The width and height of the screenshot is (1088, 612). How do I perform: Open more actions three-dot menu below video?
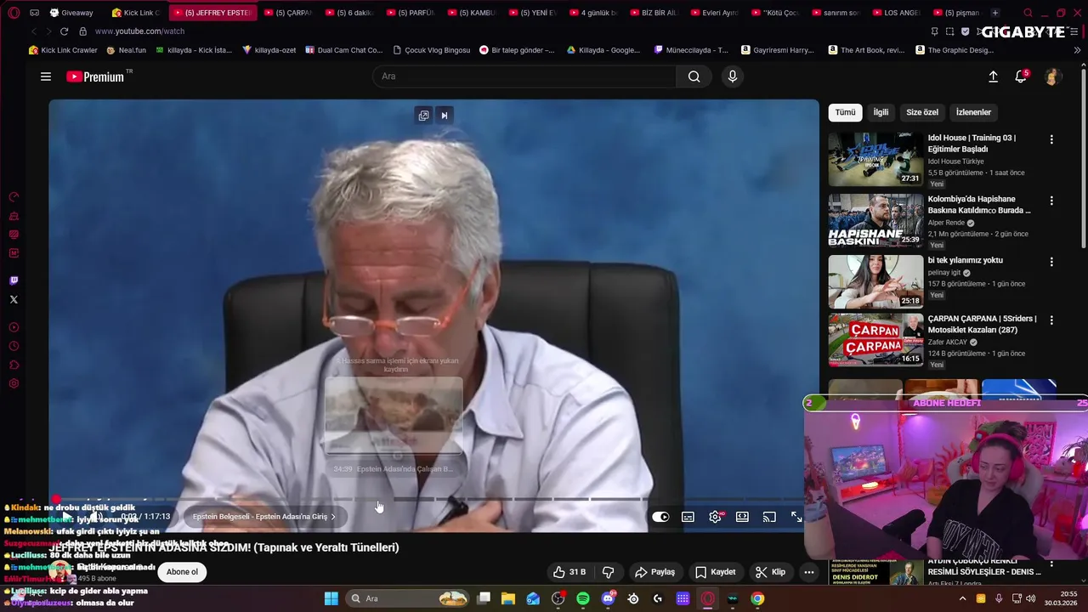click(x=809, y=572)
